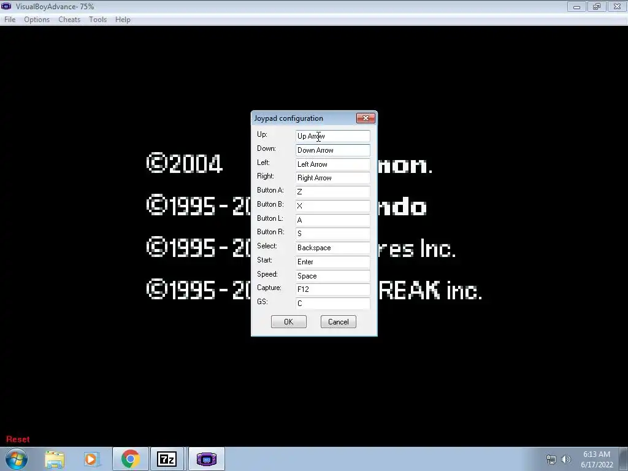The image size is (628, 471).
Task: Confirm joypad settings with OK
Action: [x=289, y=321]
